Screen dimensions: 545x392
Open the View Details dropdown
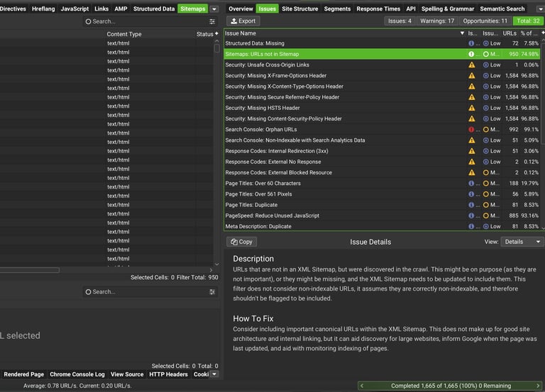(522, 242)
